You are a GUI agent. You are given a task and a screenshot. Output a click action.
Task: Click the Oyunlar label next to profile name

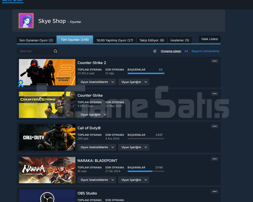point(76,22)
